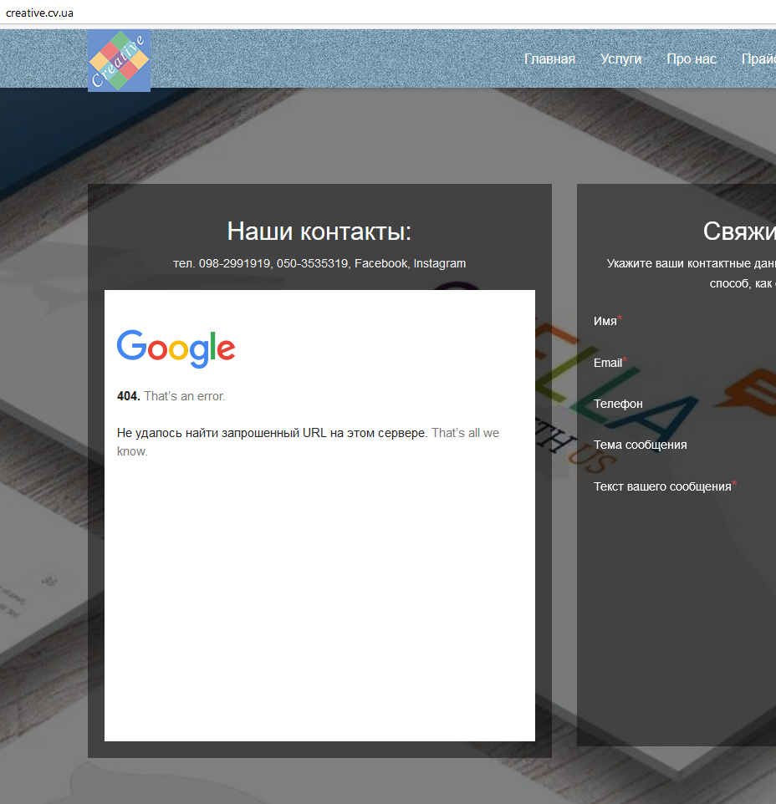Click the That's an error text
This screenshot has width=776, height=804.
184,396
